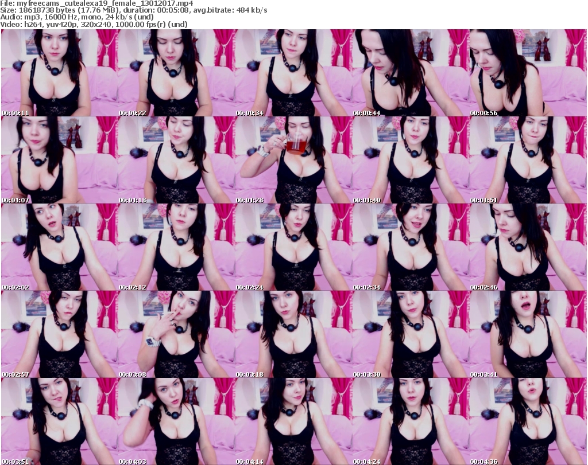
Task: Click the thumbnail at 00:00:56
Action: 528,73
